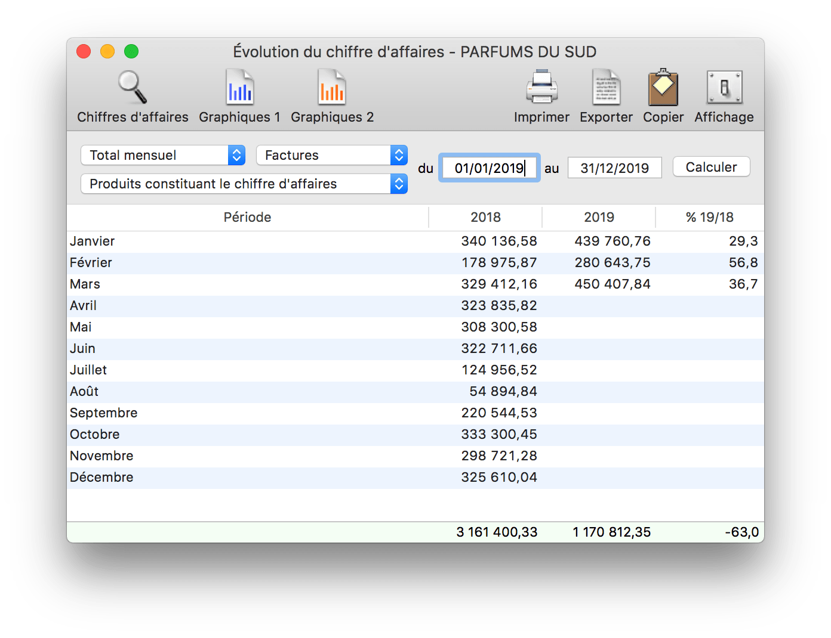Click the value 329 412,16
Screen dimensions: 831x638
tap(499, 284)
